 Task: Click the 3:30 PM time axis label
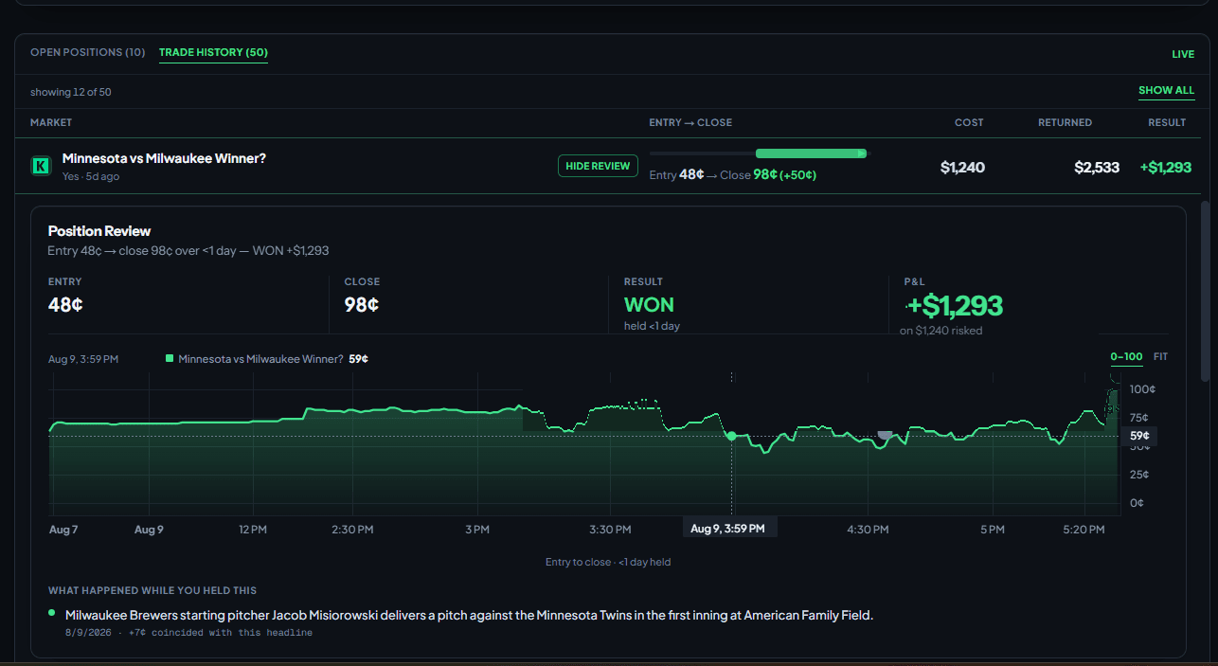tap(608, 530)
